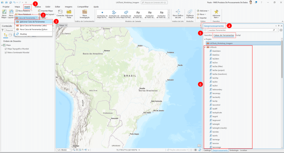Collapse the LAStools toolbox tree
The width and height of the screenshot is (284, 153).
pyautogui.click(x=205, y=47)
